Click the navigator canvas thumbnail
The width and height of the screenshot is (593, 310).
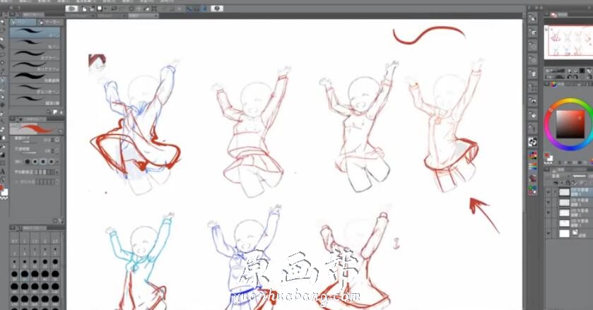[x=568, y=42]
